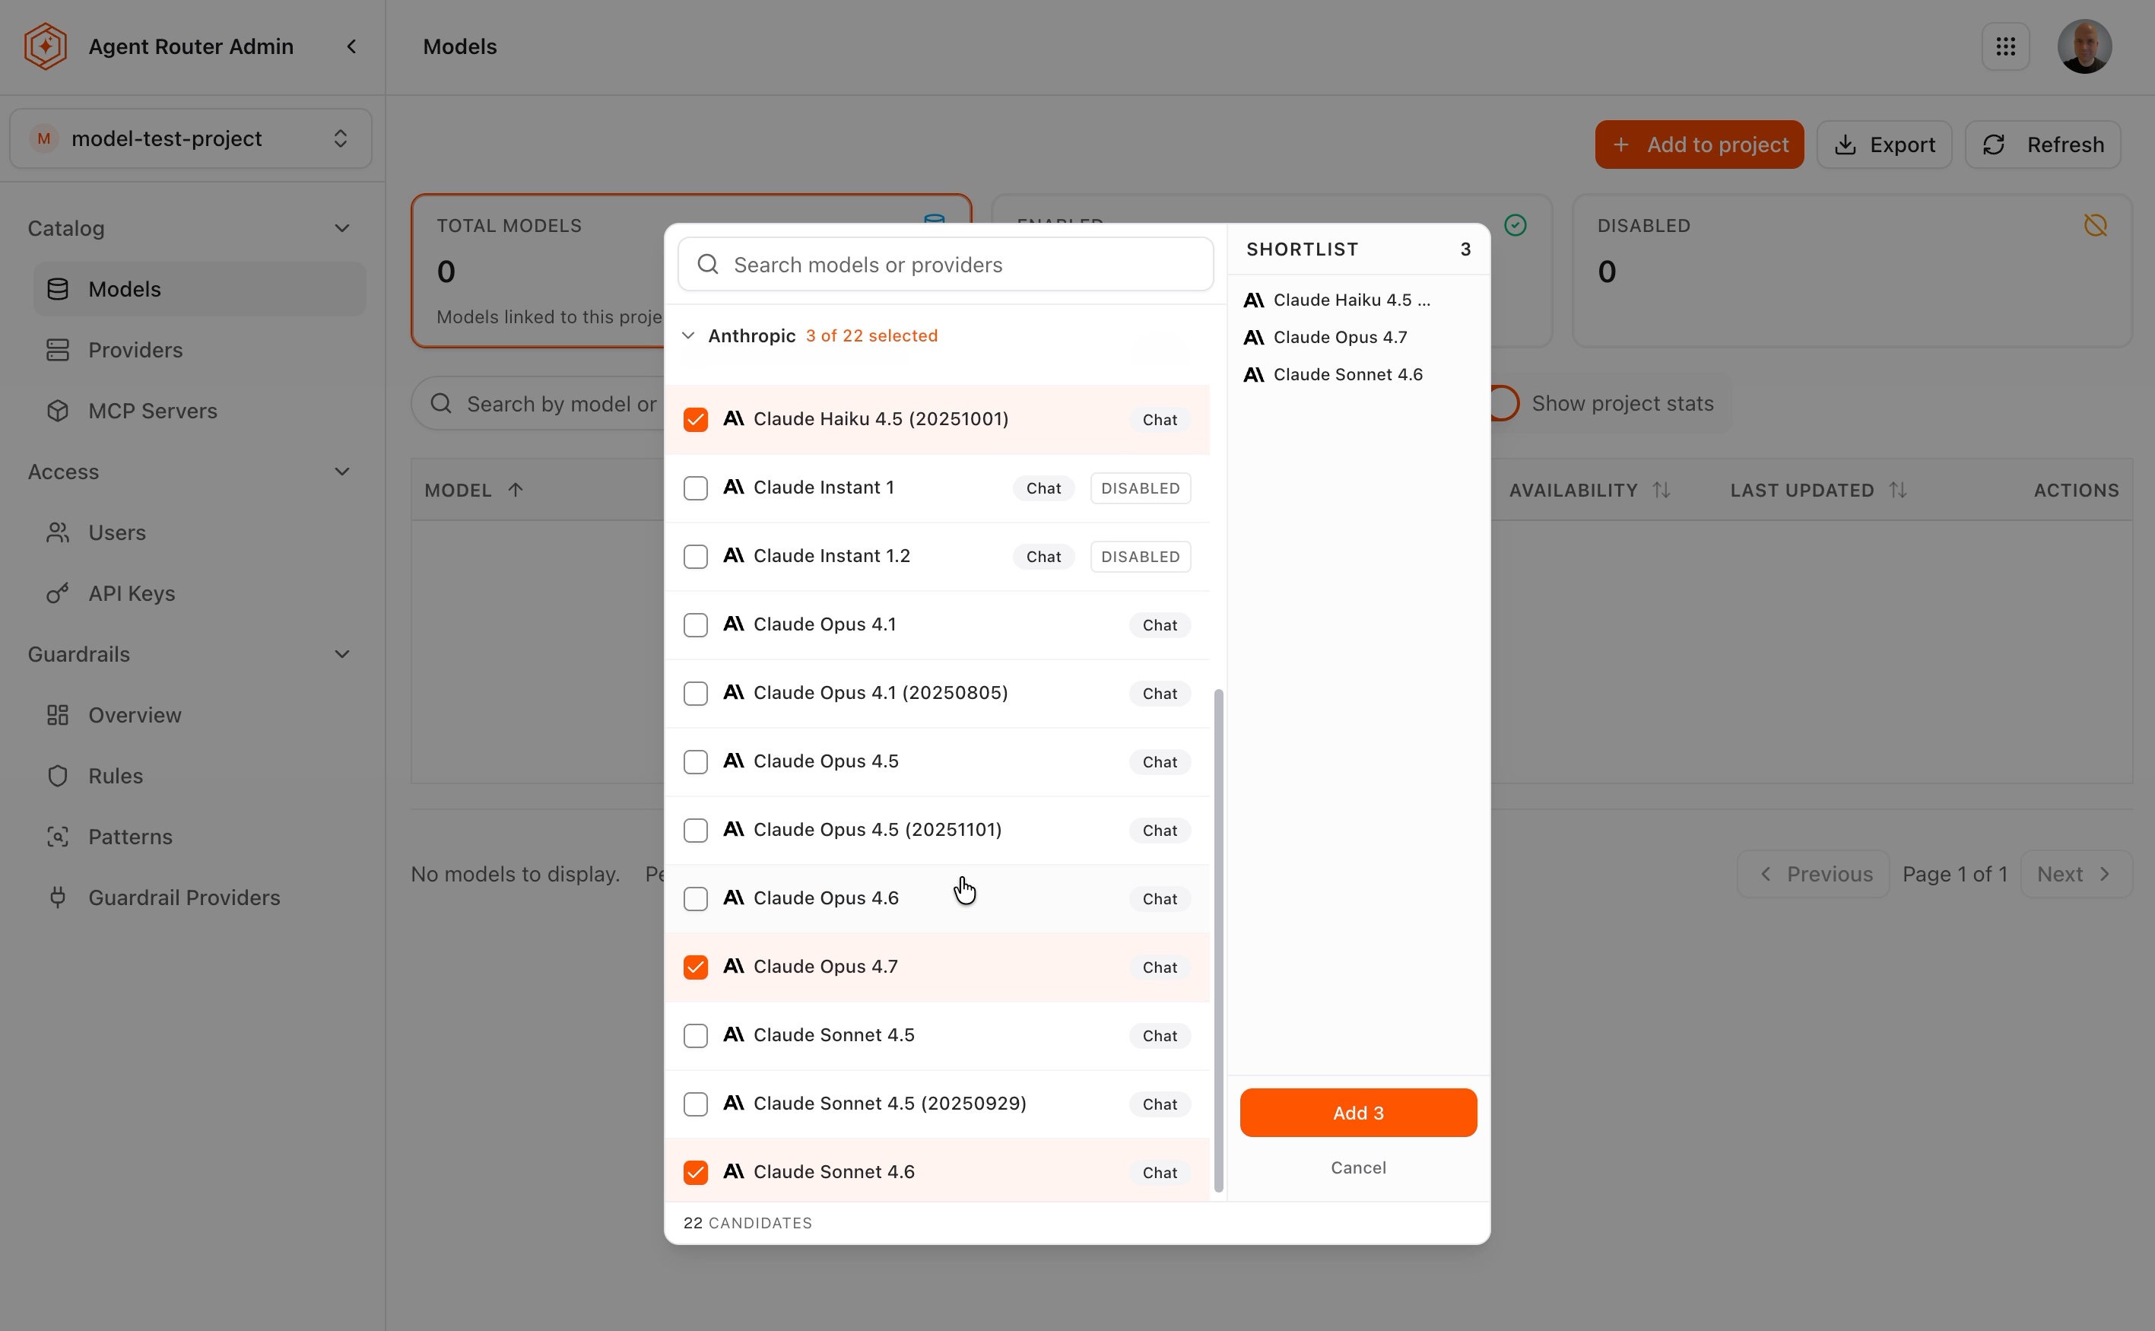This screenshot has width=2155, height=1331.
Task: Click the Rules shield icon
Action: (x=58, y=776)
